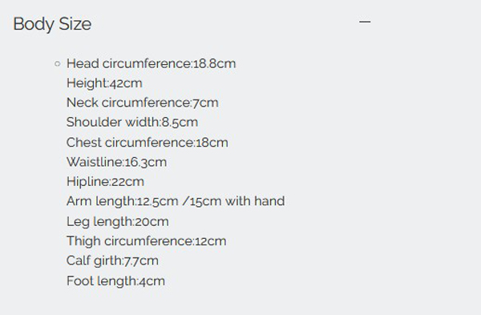Click the 15cm arm measurement value
Screen dimensions: 481x315
point(205,202)
